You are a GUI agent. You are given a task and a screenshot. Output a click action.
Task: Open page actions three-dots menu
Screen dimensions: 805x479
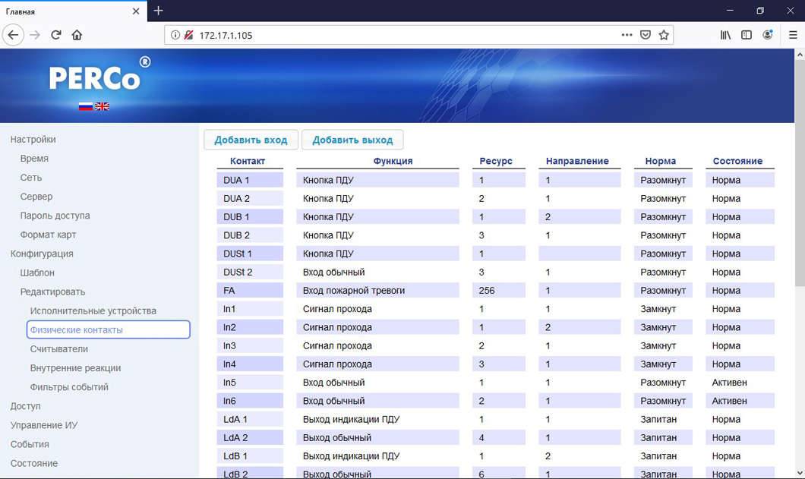(627, 35)
